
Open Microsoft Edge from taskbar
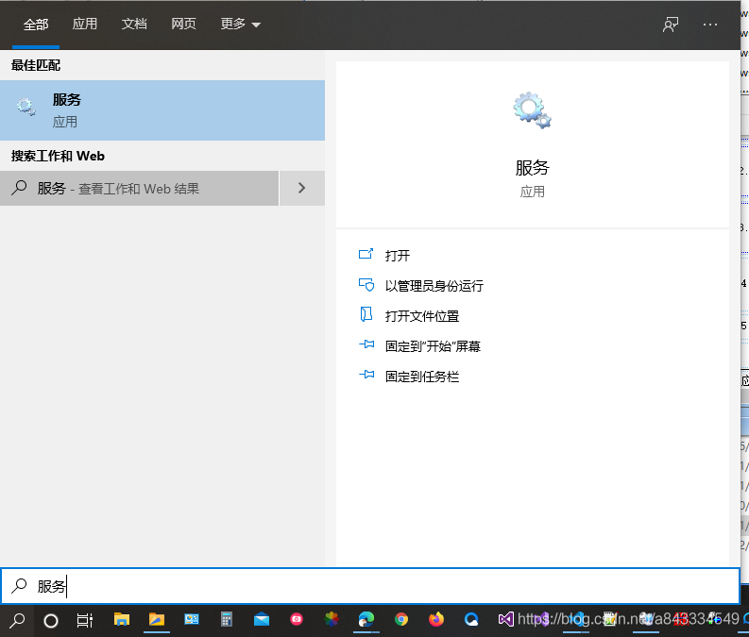[366, 619]
